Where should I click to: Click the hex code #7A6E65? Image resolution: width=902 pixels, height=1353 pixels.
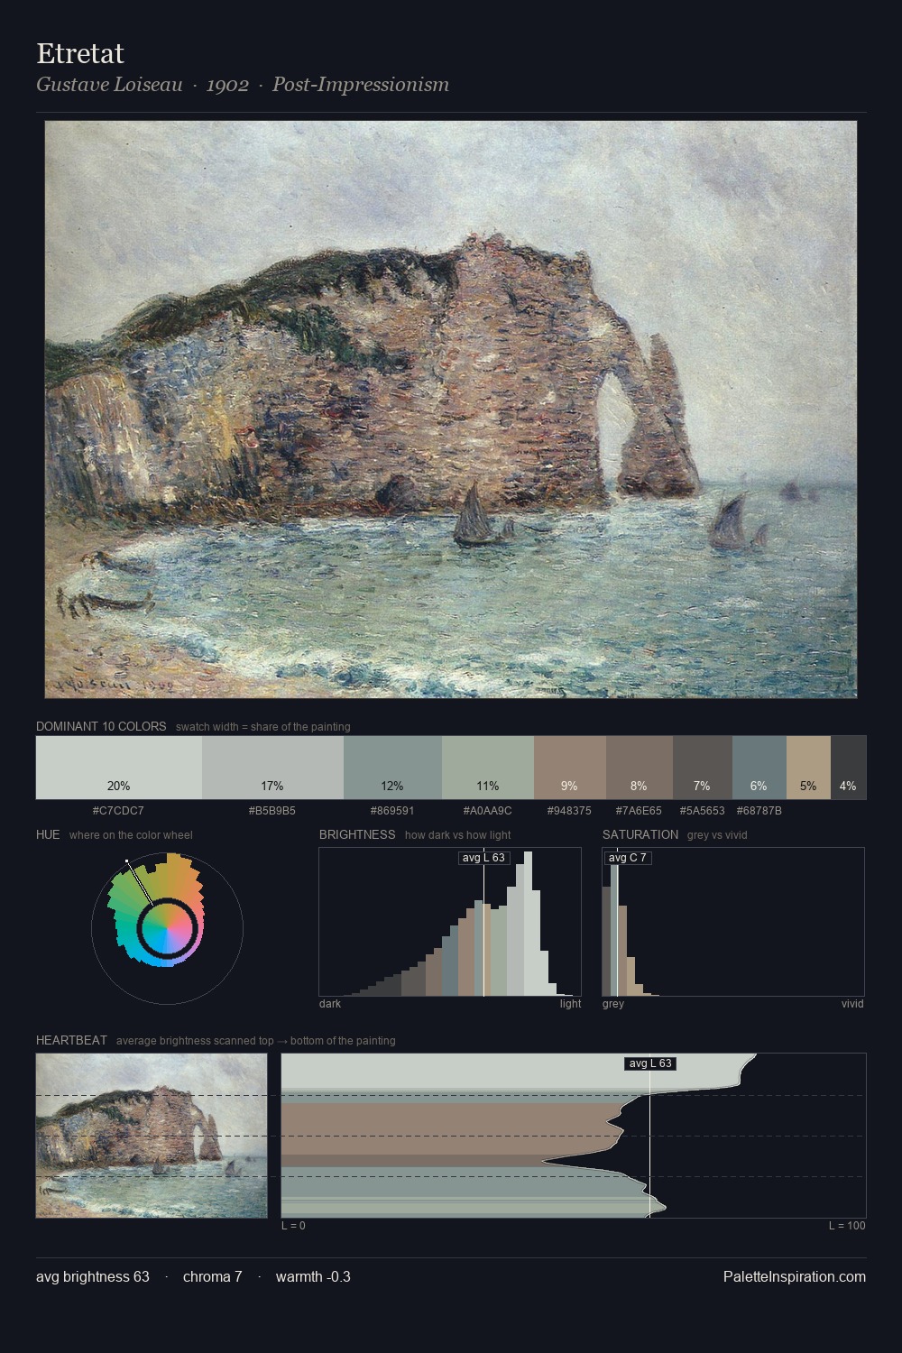click(639, 811)
